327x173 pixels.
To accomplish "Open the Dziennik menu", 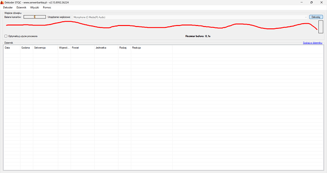I will [x=21, y=8].
